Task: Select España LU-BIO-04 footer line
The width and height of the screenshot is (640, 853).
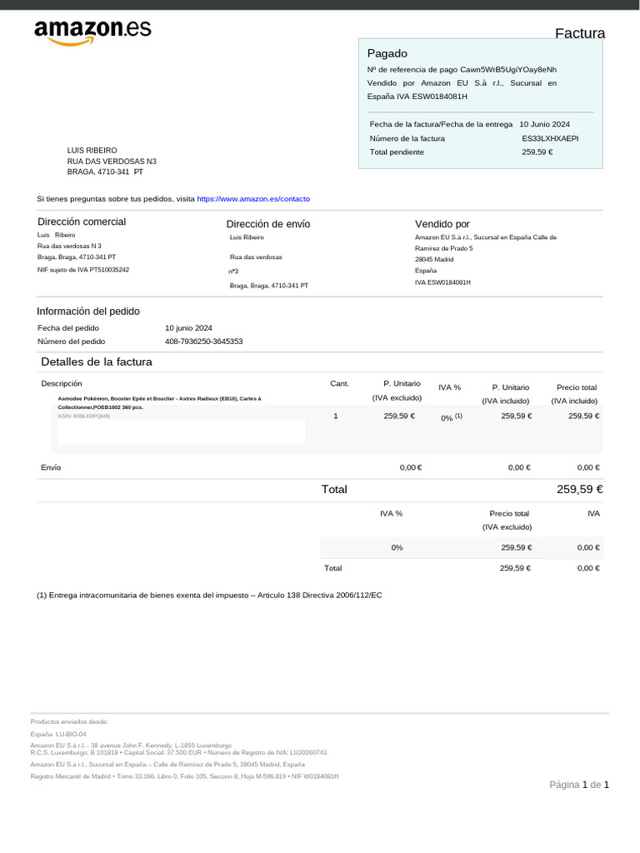Action: click(x=58, y=735)
